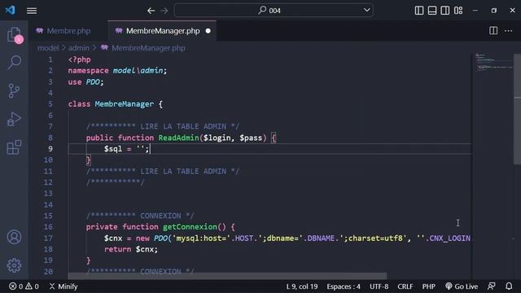This screenshot has width=521, height=293.
Task: Toggle the secondary side bar layout icon
Action: coord(445,11)
